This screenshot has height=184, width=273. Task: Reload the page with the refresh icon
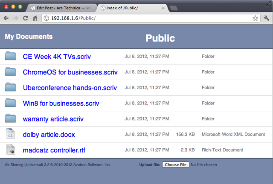[26, 18]
